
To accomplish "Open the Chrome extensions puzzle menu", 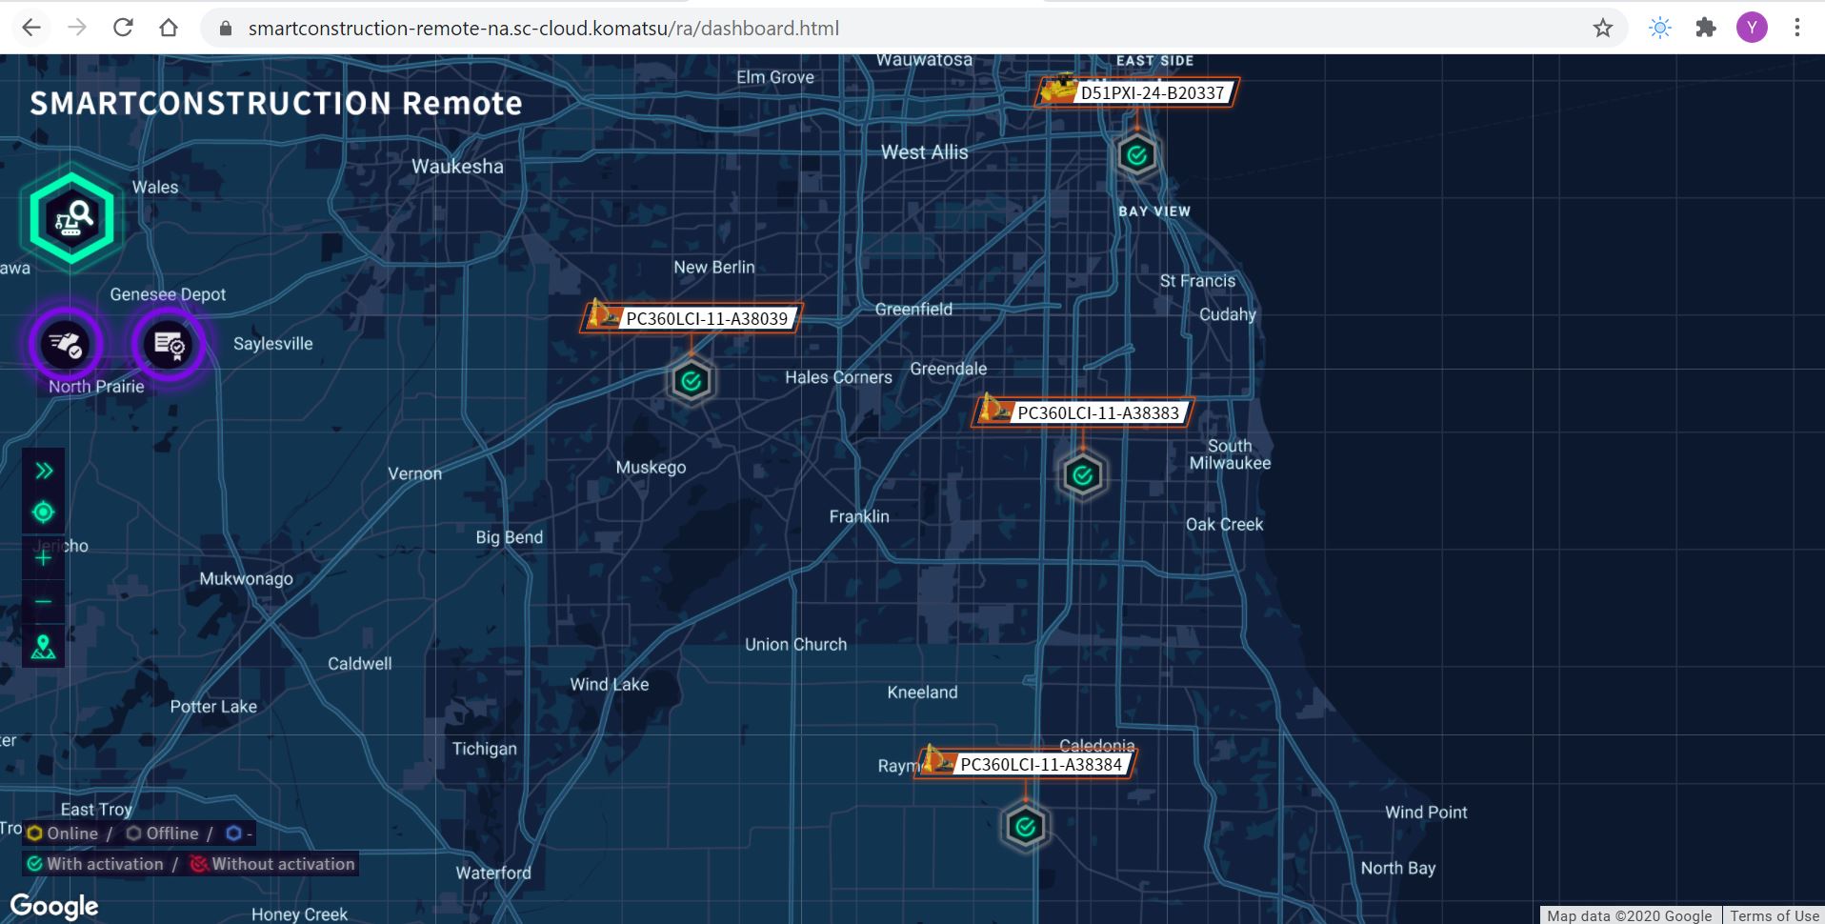I will [1704, 28].
